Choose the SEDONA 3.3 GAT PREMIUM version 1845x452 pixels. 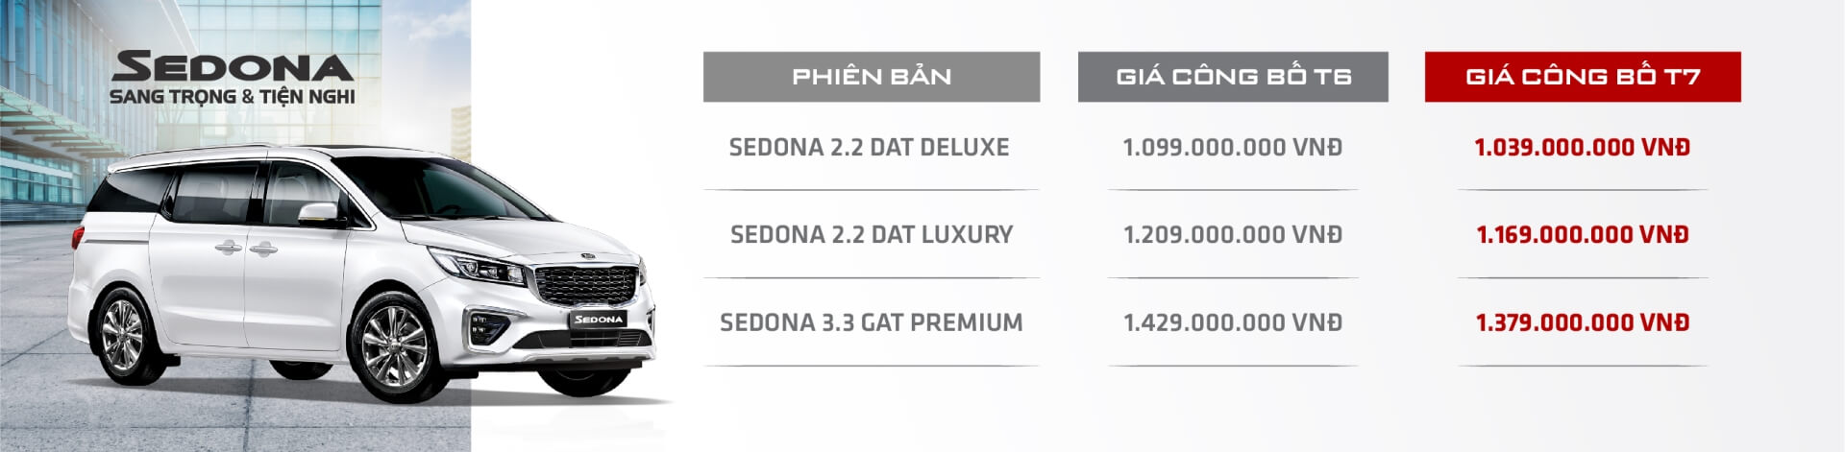(x=871, y=322)
